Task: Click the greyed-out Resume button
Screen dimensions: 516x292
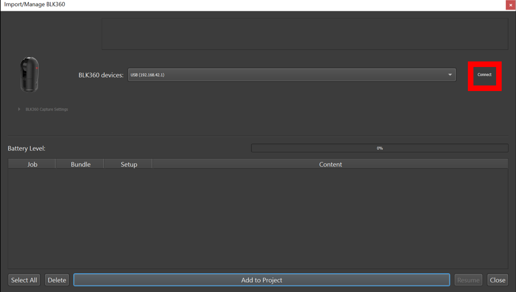Action: pos(468,280)
